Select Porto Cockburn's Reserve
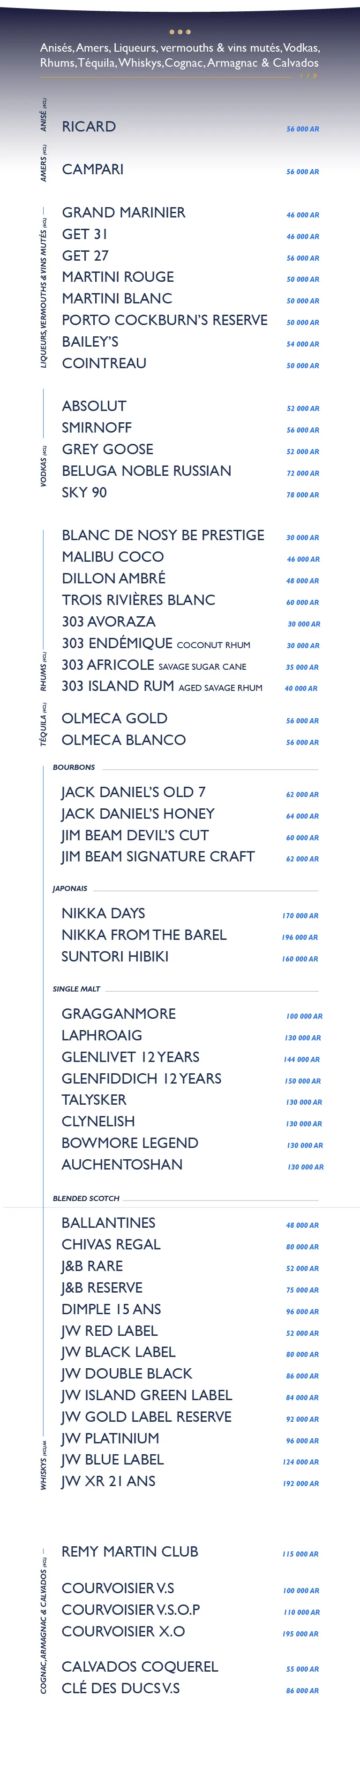Screen dimensions: 360x1767 coord(164,320)
